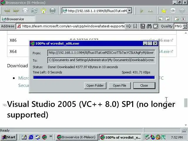Click the vcredist_x64 .exe link in X64 row

coord(166,52)
